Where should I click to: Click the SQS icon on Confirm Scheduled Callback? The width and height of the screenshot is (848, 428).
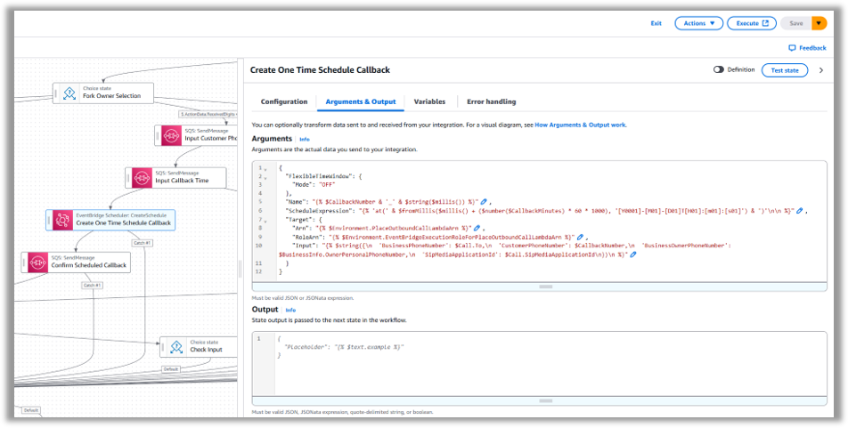pyautogui.click(x=37, y=262)
